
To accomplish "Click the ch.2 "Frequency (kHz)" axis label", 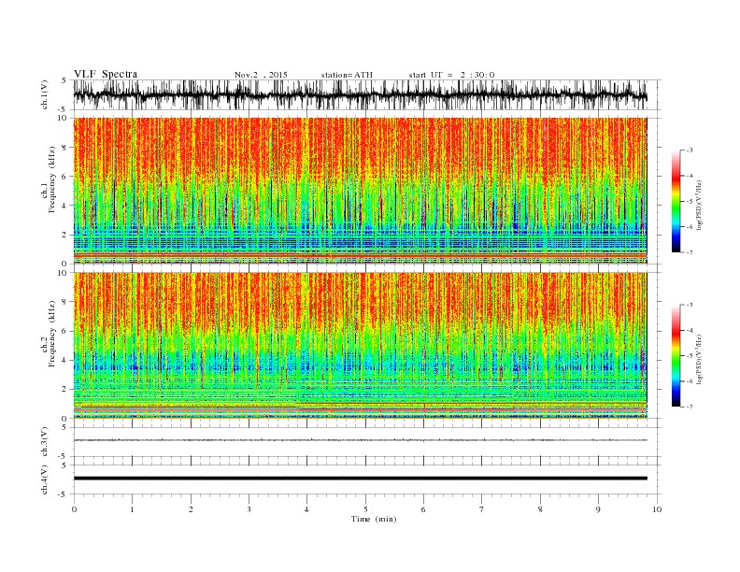I will click(52, 333).
